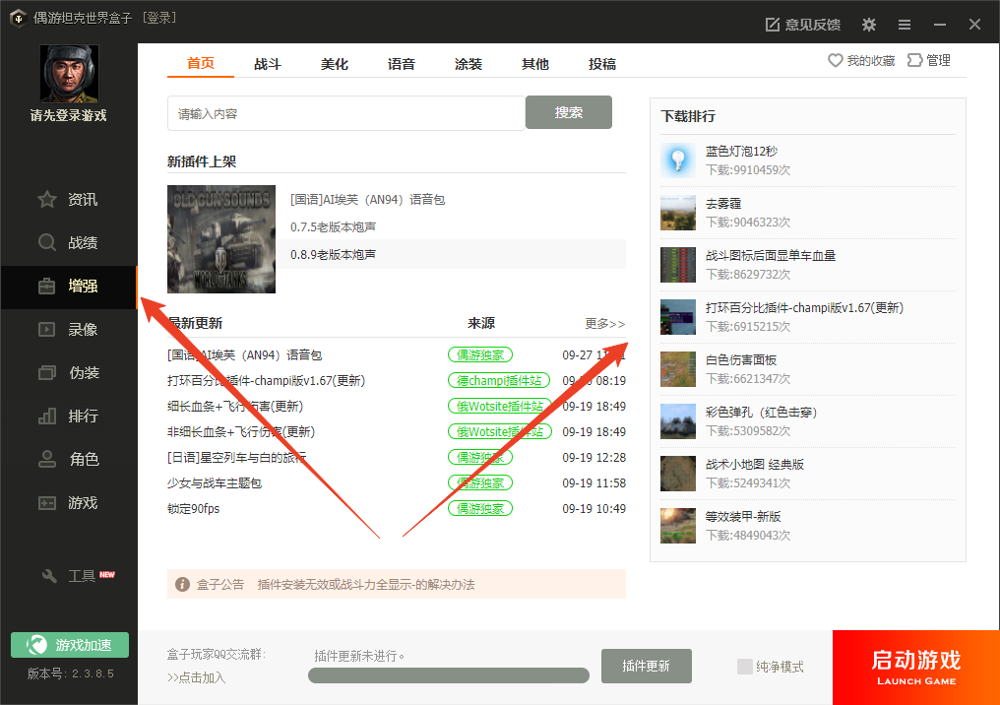Select the 录像 video icon in sidebar

[47, 330]
